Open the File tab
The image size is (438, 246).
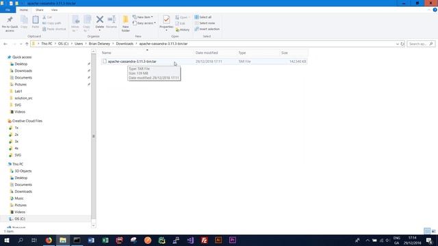(8, 10)
